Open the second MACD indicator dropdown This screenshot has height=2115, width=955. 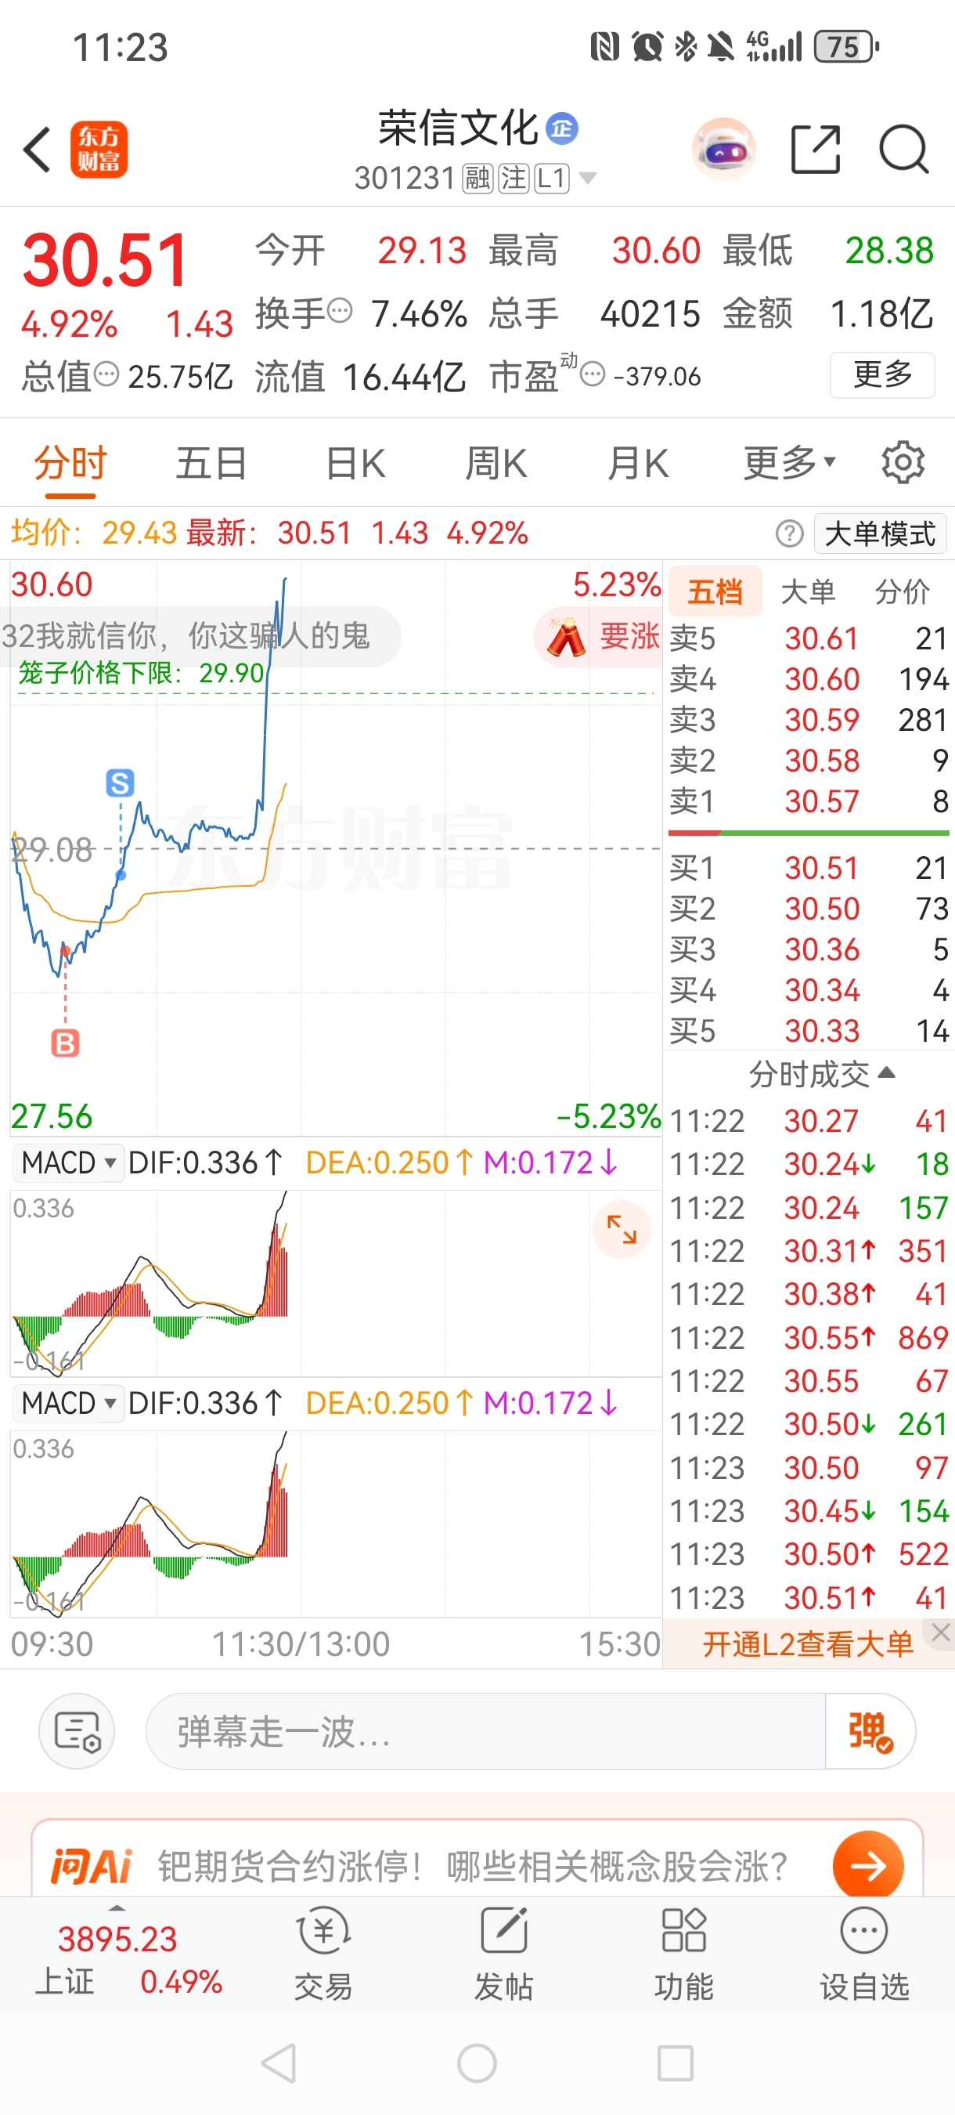point(68,1403)
